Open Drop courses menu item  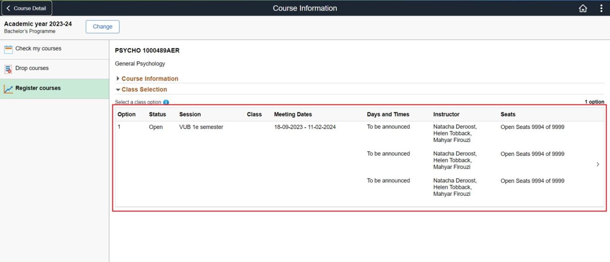(32, 68)
